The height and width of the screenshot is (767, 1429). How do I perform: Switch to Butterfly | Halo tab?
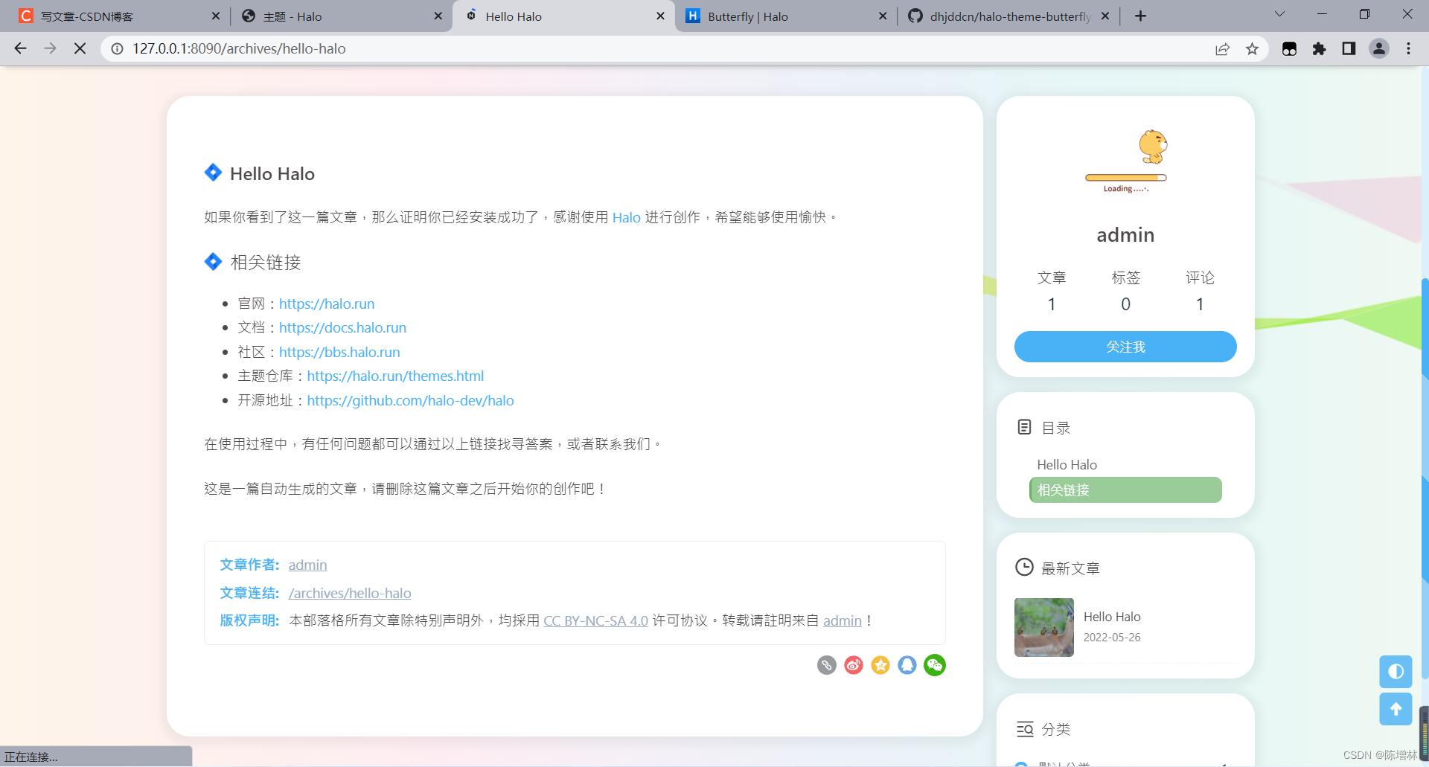784,16
